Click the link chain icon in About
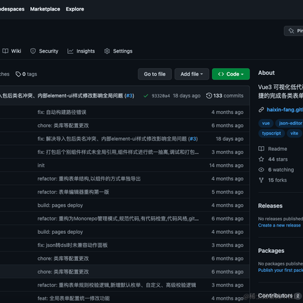The height and width of the screenshot is (303, 303). 261,109
